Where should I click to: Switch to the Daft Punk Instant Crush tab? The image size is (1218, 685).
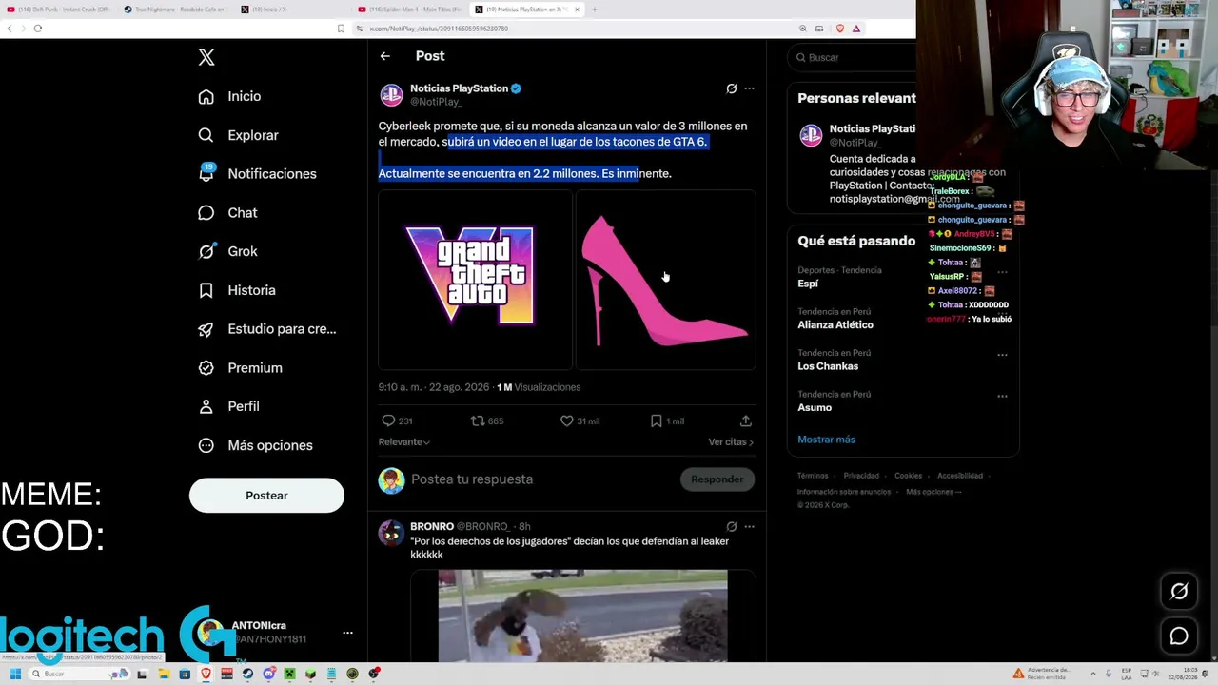(x=60, y=10)
